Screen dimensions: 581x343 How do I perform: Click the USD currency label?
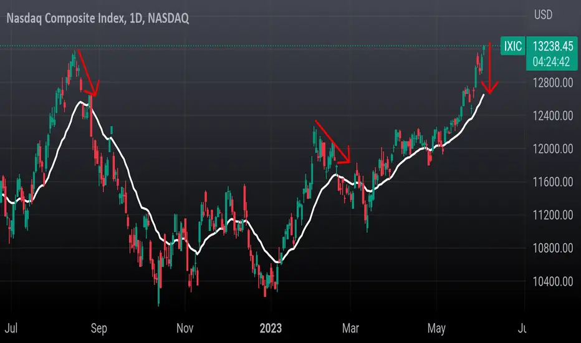(543, 15)
